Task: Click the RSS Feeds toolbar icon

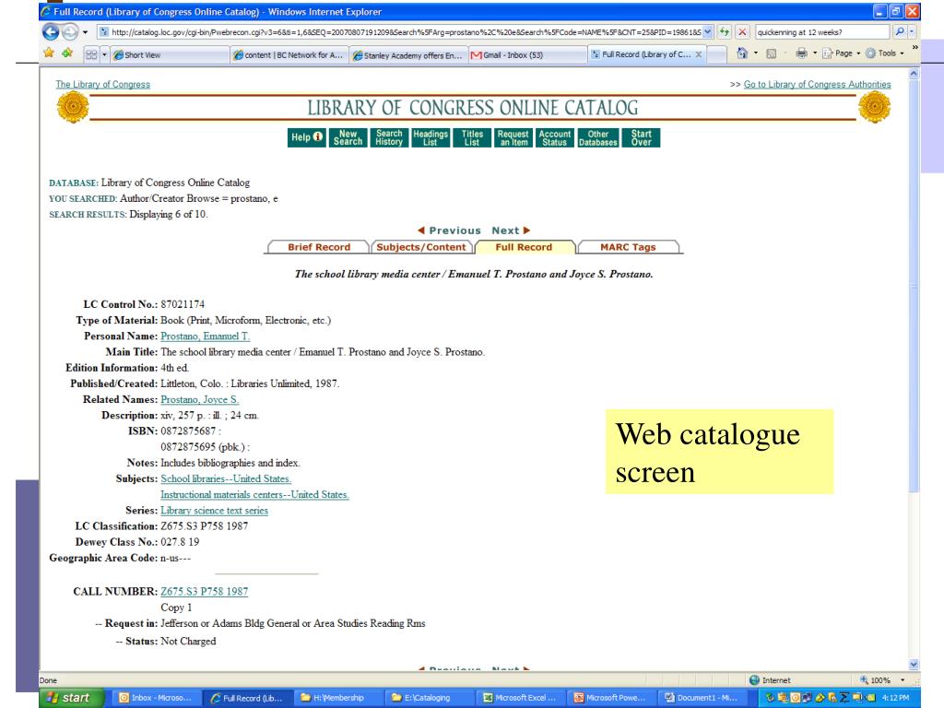Action: (x=772, y=53)
